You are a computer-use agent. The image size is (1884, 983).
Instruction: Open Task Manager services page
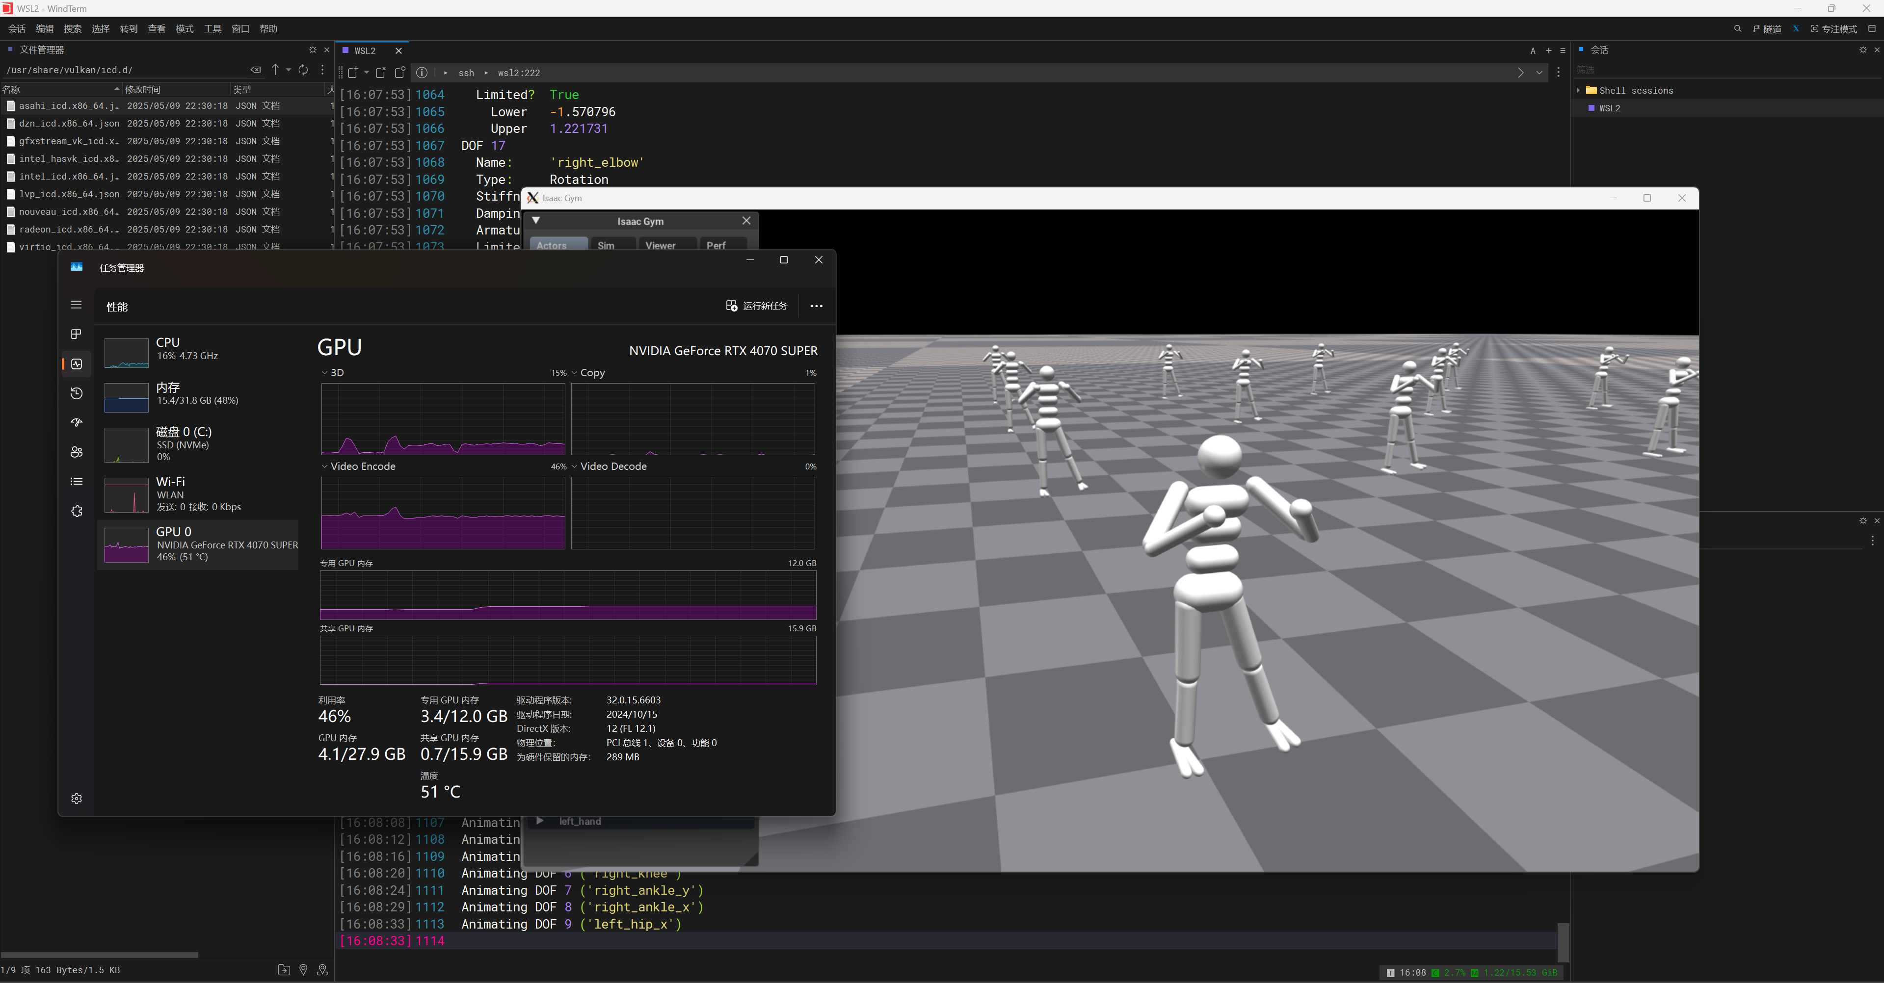(76, 511)
